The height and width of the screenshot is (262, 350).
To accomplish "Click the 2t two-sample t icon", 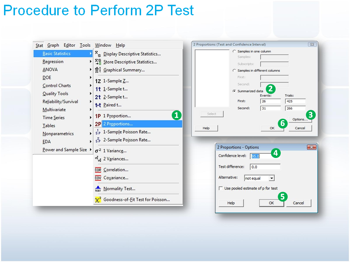I will [x=98, y=97].
